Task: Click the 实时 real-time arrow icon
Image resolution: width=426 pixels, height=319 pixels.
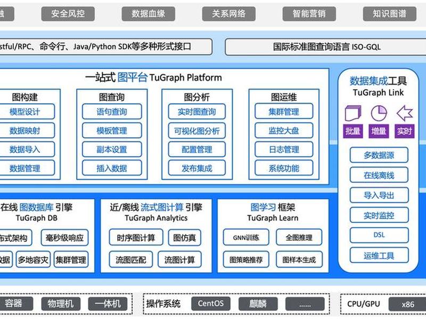Action: tap(405, 113)
